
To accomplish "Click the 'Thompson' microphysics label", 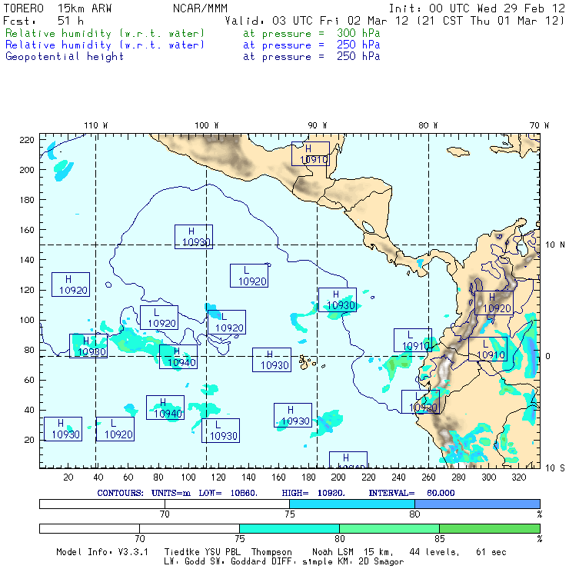I will [x=271, y=552].
